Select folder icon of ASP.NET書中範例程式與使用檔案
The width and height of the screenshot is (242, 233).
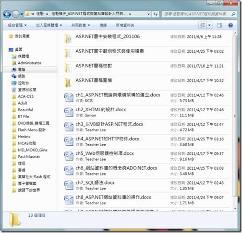(x=68, y=54)
